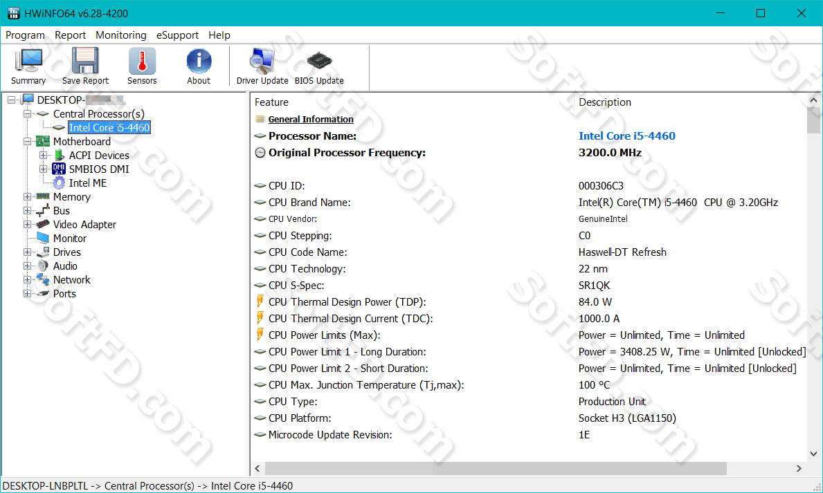Expand the Network node
Viewport: 823px width, 493px height.
(x=27, y=279)
